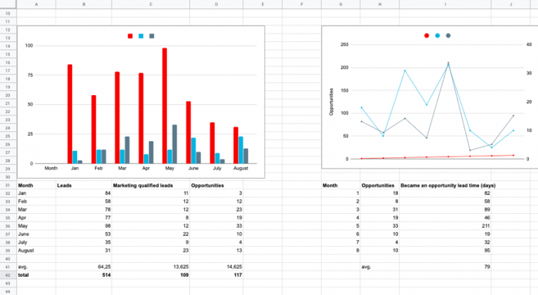Select column B header
The height and width of the screenshot is (295, 538).
pos(83,4)
